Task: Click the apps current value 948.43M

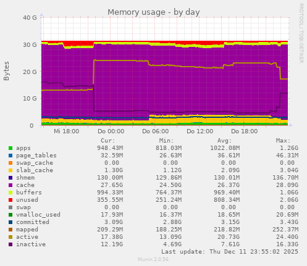Action: 110,148
